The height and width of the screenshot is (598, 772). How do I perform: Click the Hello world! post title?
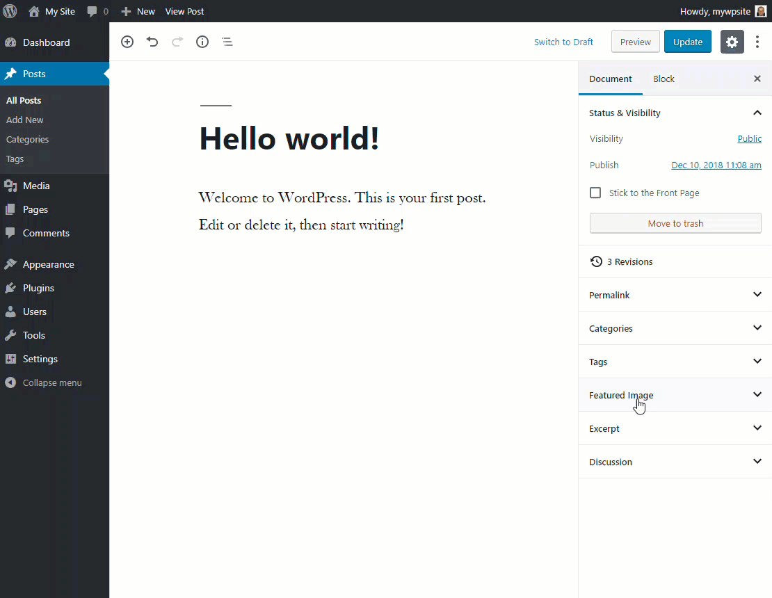pos(289,138)
